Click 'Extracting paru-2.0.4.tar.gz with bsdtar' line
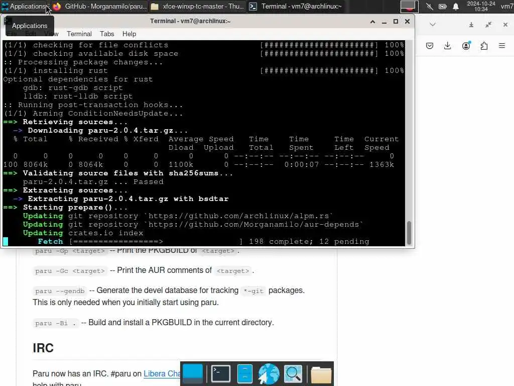Image resolution: width=514 pixels, height=386 pixels. pyautogui.click(x=128, y=199)
